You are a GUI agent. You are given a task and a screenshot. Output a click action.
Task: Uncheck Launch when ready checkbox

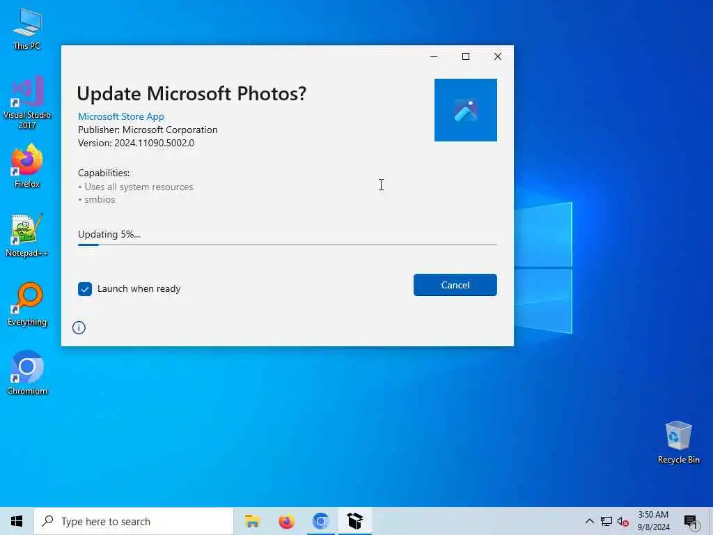(84, 289)
